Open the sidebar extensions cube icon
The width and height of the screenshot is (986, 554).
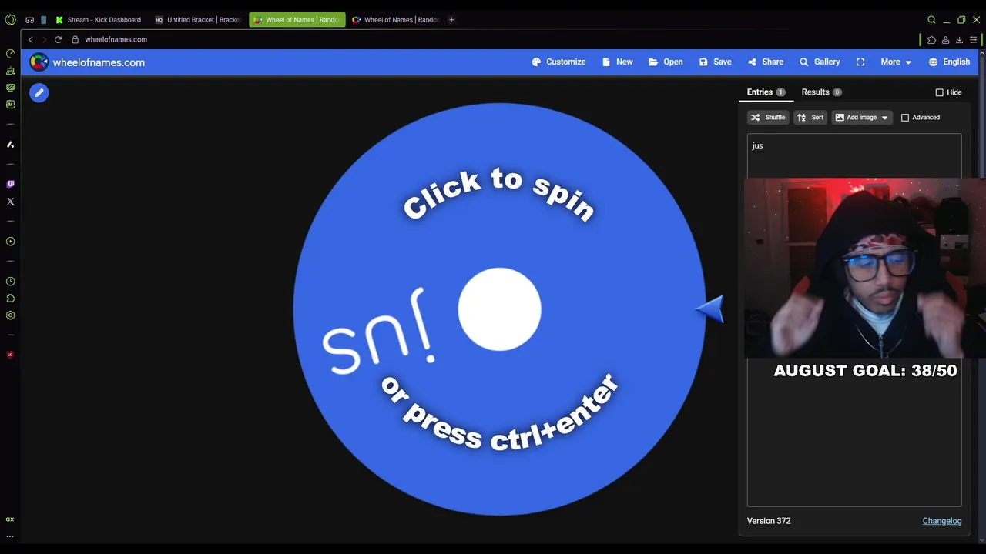coord(10,299)
